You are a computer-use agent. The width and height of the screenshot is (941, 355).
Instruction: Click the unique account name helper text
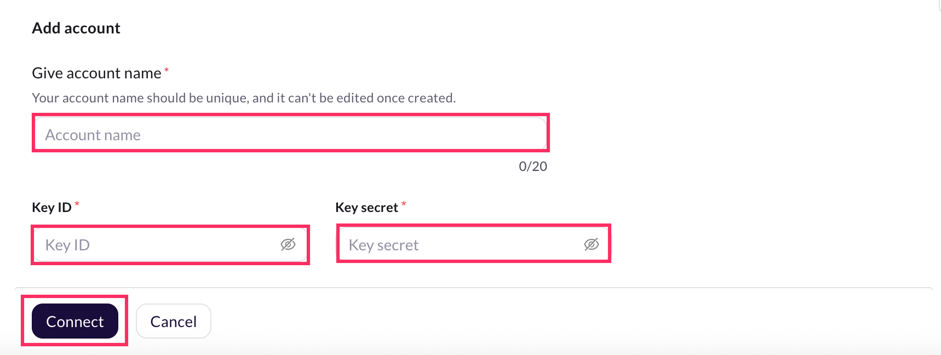(244, 98)
